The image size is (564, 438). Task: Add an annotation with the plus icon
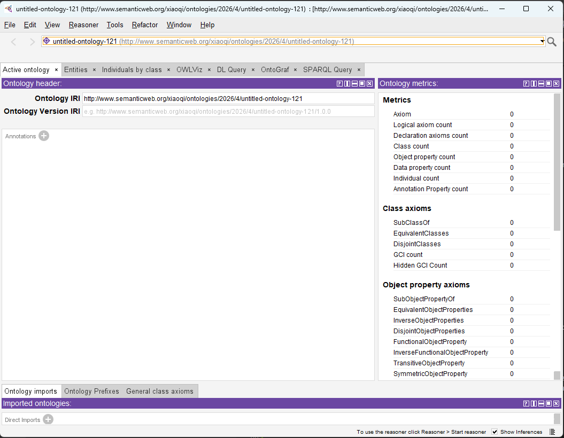pos(44,136)
